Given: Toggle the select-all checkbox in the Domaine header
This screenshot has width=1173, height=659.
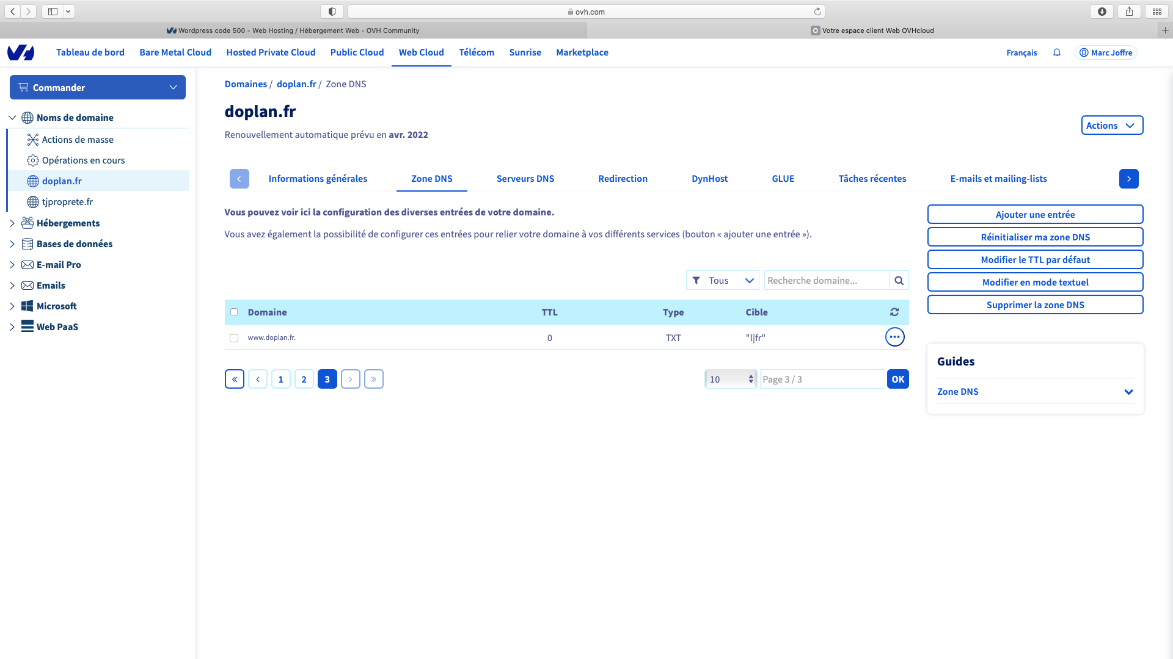Looking at the screenshot, I should (234, 312).
